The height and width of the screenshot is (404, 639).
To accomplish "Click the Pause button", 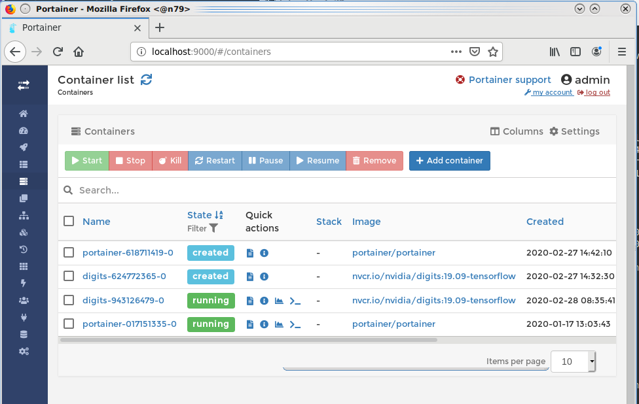I will click(x=266, y=161).
